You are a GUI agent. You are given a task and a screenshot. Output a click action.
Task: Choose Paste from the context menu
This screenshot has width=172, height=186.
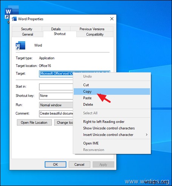pyautogui.click(x=112, y=98)
